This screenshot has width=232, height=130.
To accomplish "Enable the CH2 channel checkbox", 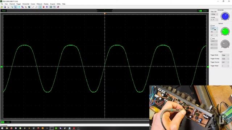I will [211, 39].
